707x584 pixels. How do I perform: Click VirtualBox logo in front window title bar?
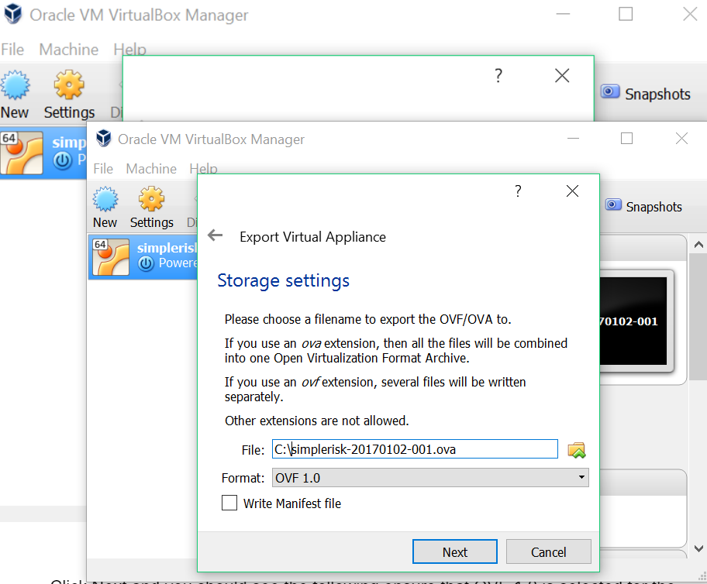[104, 139]
